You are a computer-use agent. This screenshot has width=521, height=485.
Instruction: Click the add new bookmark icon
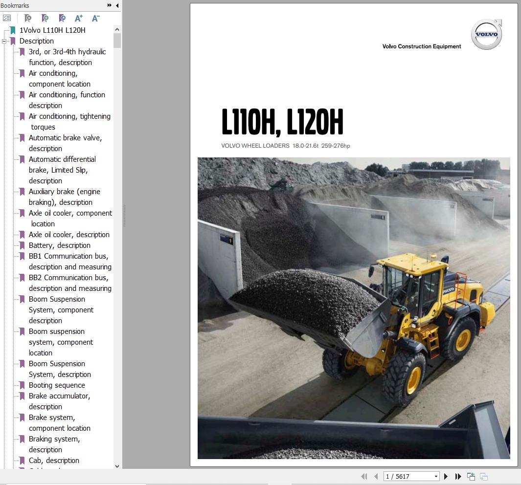click(x=45, y=18)
